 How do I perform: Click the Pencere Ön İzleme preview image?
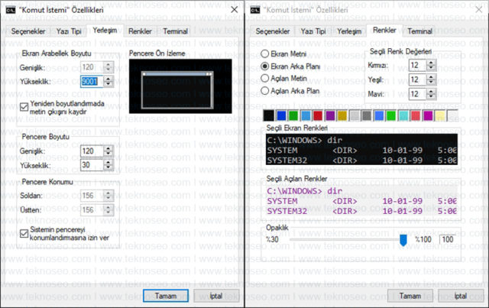tap(180, 86)
